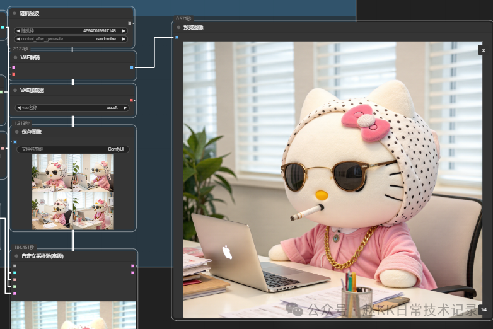Previous control_after_generate option left arrow
This screenshot has width=493, height=329.
click(18, 39)
